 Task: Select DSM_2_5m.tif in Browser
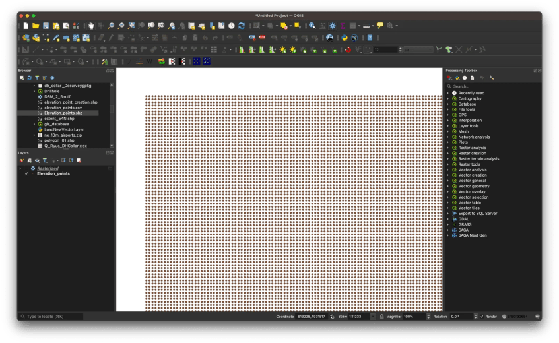57,96
